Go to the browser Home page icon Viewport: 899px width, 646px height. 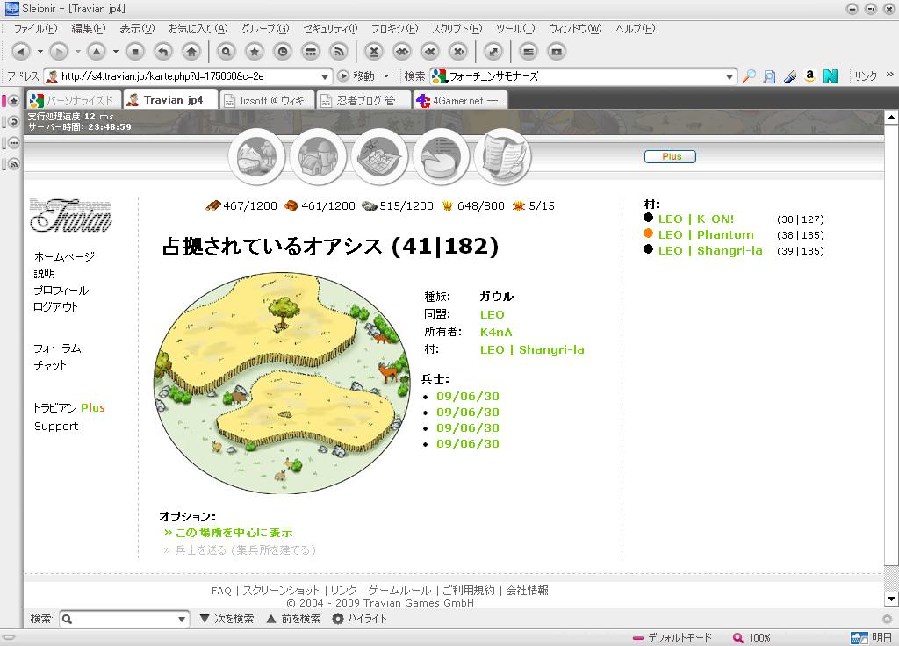(191, 52)
